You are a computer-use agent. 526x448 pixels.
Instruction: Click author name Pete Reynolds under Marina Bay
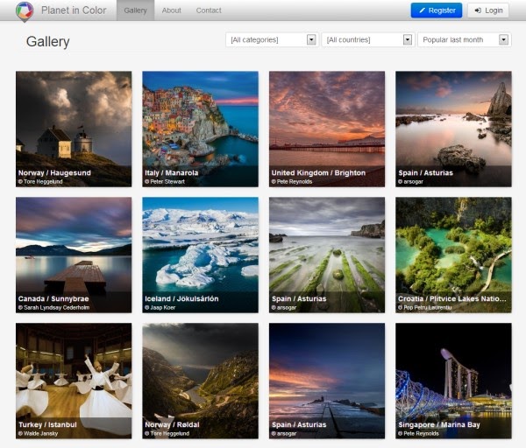tap(421, 433)
